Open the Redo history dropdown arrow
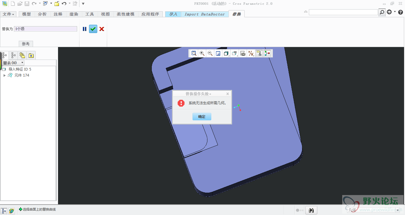The height and width of the screenshot is (215, 405). click(x=40, y=4)
